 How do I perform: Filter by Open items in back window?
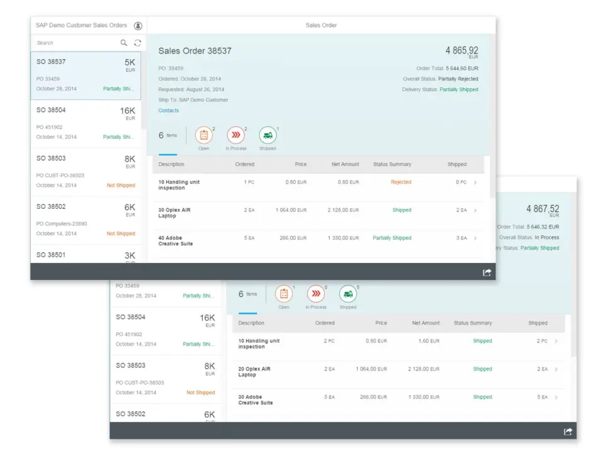click(x=284, y=294)
